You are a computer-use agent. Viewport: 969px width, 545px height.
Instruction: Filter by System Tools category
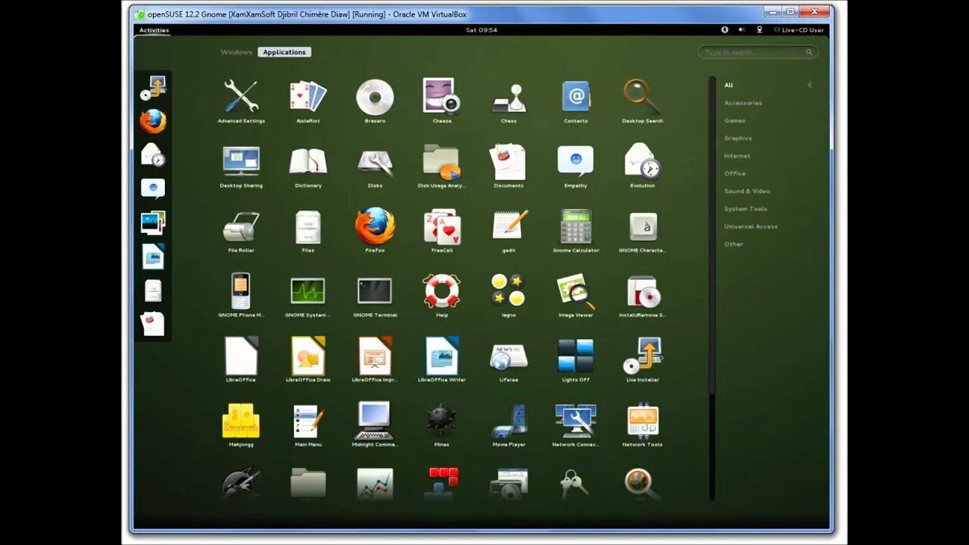tap(746, 209)
